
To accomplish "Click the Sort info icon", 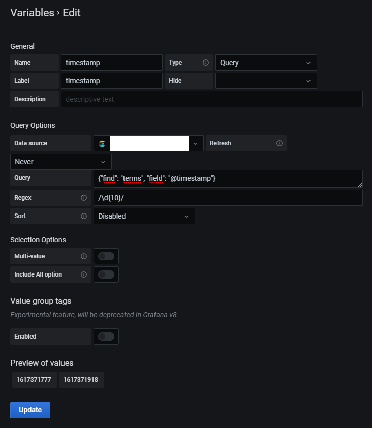I will pos(84,216).
